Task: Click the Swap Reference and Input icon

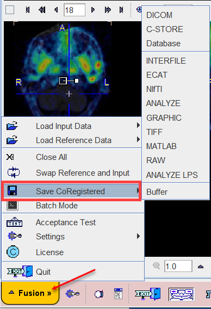Action: click(x=14, y=172)
